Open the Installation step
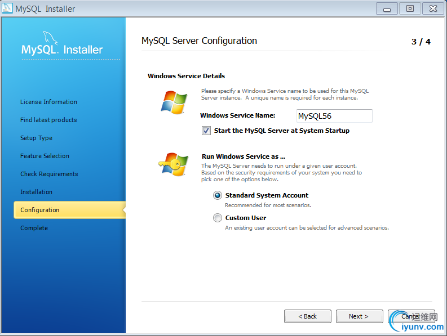 (36, 192)
